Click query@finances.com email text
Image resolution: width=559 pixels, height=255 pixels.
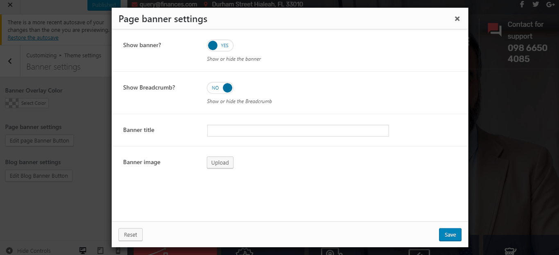(168, 5)
